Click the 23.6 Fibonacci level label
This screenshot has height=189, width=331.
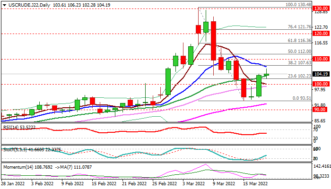300,76
